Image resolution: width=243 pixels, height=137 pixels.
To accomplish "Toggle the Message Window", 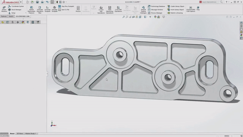I will (x=157, y=9).
